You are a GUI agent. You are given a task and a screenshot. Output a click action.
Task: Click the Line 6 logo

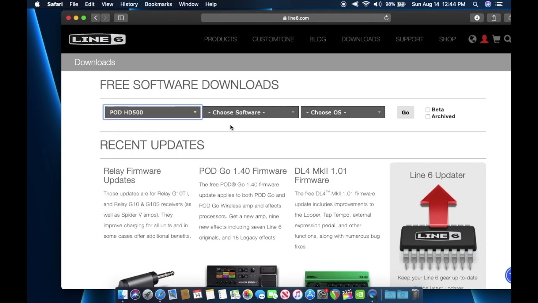click(x=97, y=39)
